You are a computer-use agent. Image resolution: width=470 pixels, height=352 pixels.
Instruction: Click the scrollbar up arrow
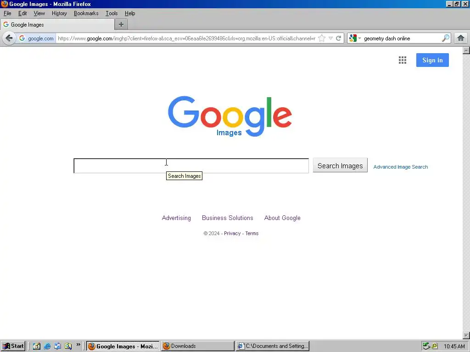pyautogui.click(x=466, y=50)
